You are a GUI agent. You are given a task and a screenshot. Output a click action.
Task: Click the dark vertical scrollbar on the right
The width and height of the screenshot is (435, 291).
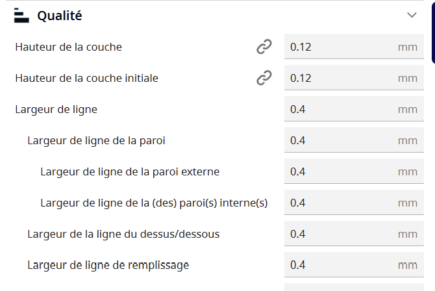[433, 32]
